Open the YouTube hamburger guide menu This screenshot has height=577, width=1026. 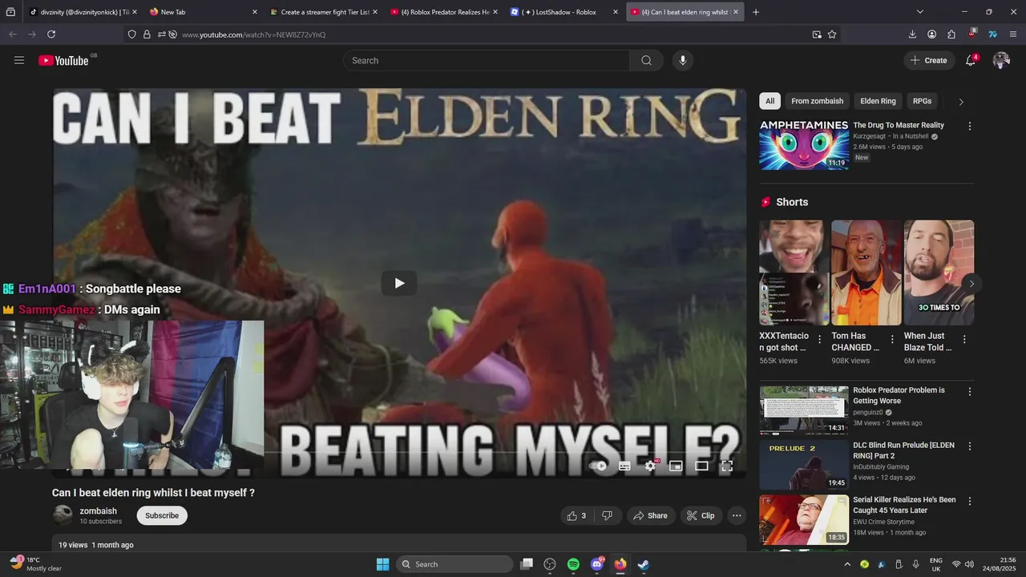19,60
